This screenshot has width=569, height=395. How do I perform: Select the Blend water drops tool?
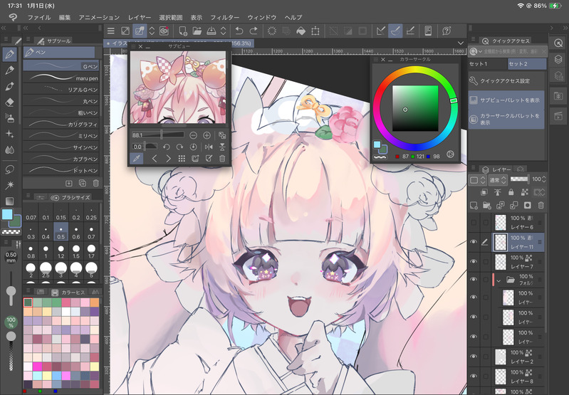click(10, 149)
